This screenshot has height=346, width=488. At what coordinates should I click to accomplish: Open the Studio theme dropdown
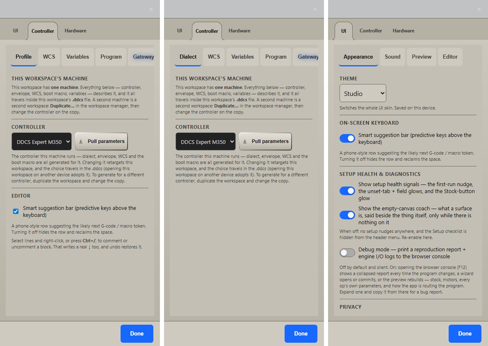coord(363,93)
